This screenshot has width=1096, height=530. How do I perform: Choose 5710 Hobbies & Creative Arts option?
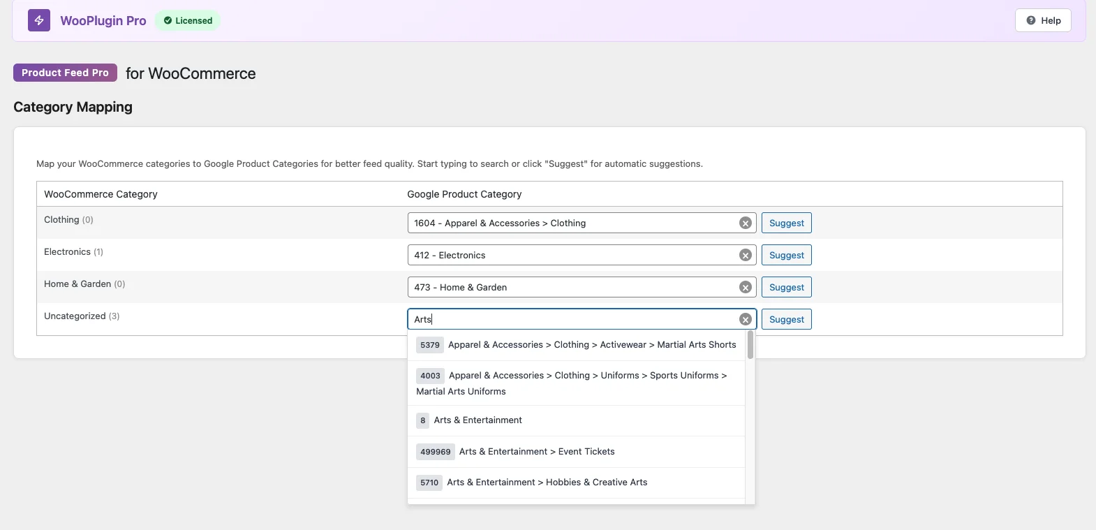(x=577, y=483)
